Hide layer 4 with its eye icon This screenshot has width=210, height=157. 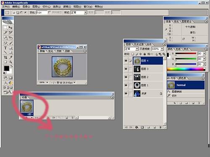point(126,61)
